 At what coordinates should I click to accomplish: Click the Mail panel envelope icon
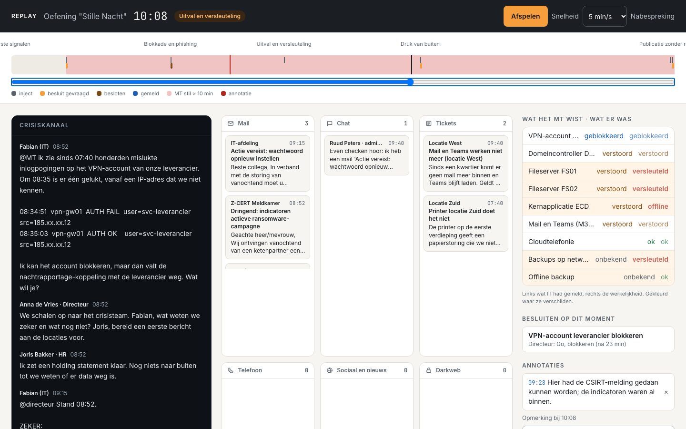[x=231, y=123]
